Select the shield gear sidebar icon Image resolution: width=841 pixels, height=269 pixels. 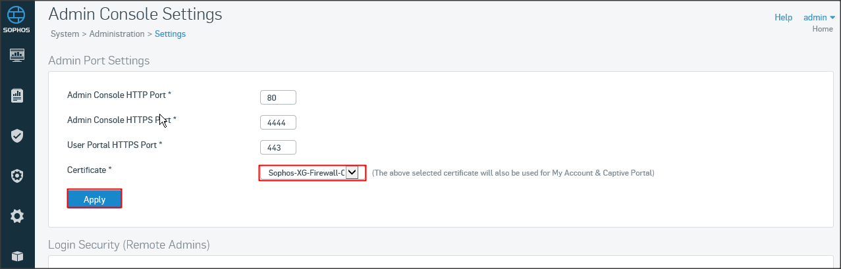[x=17, y=176]
